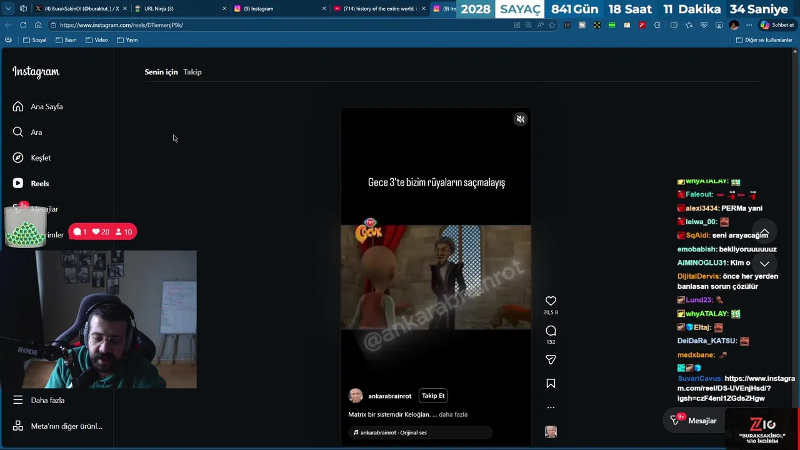
Task: Click the equalizer extension icon
Action: coord(567,25)
